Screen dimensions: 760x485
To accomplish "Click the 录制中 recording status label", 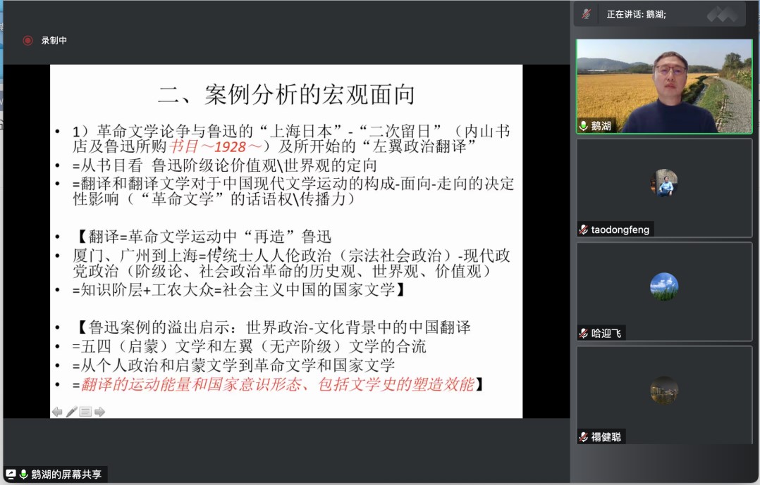I will pyautogui.click(x=54, y=41).
